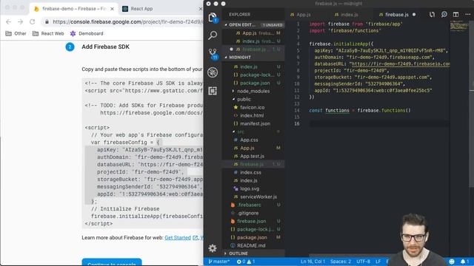Switch to the React App Chrome tab
Screen dimensions: 474x266
[141, 9]
